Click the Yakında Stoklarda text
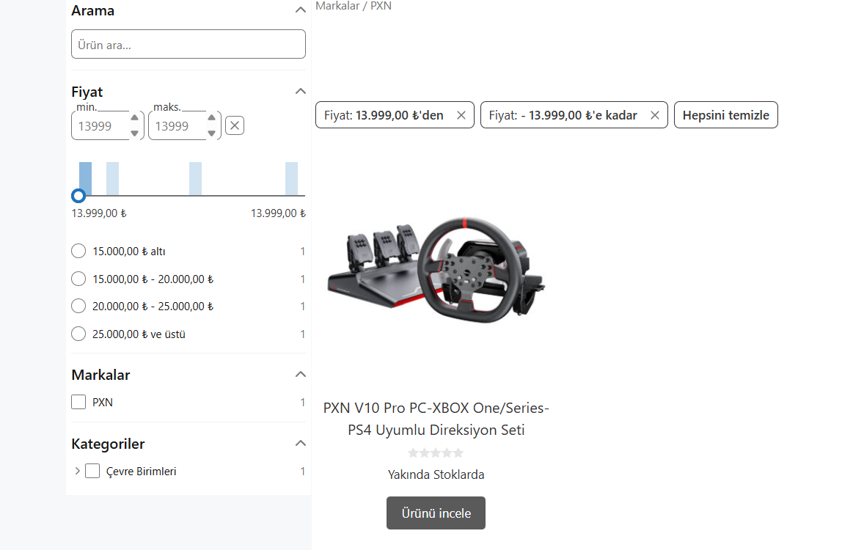The height and width of the screenshot is (550, 842). click(436, 474)
